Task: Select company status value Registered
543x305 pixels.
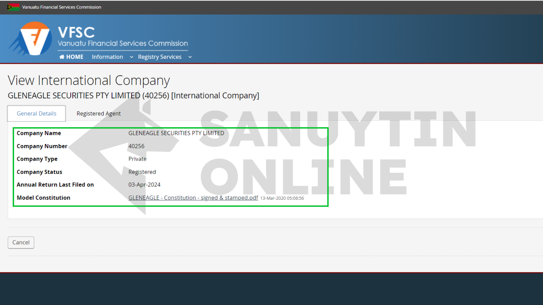Action: [x=142, y=172]
